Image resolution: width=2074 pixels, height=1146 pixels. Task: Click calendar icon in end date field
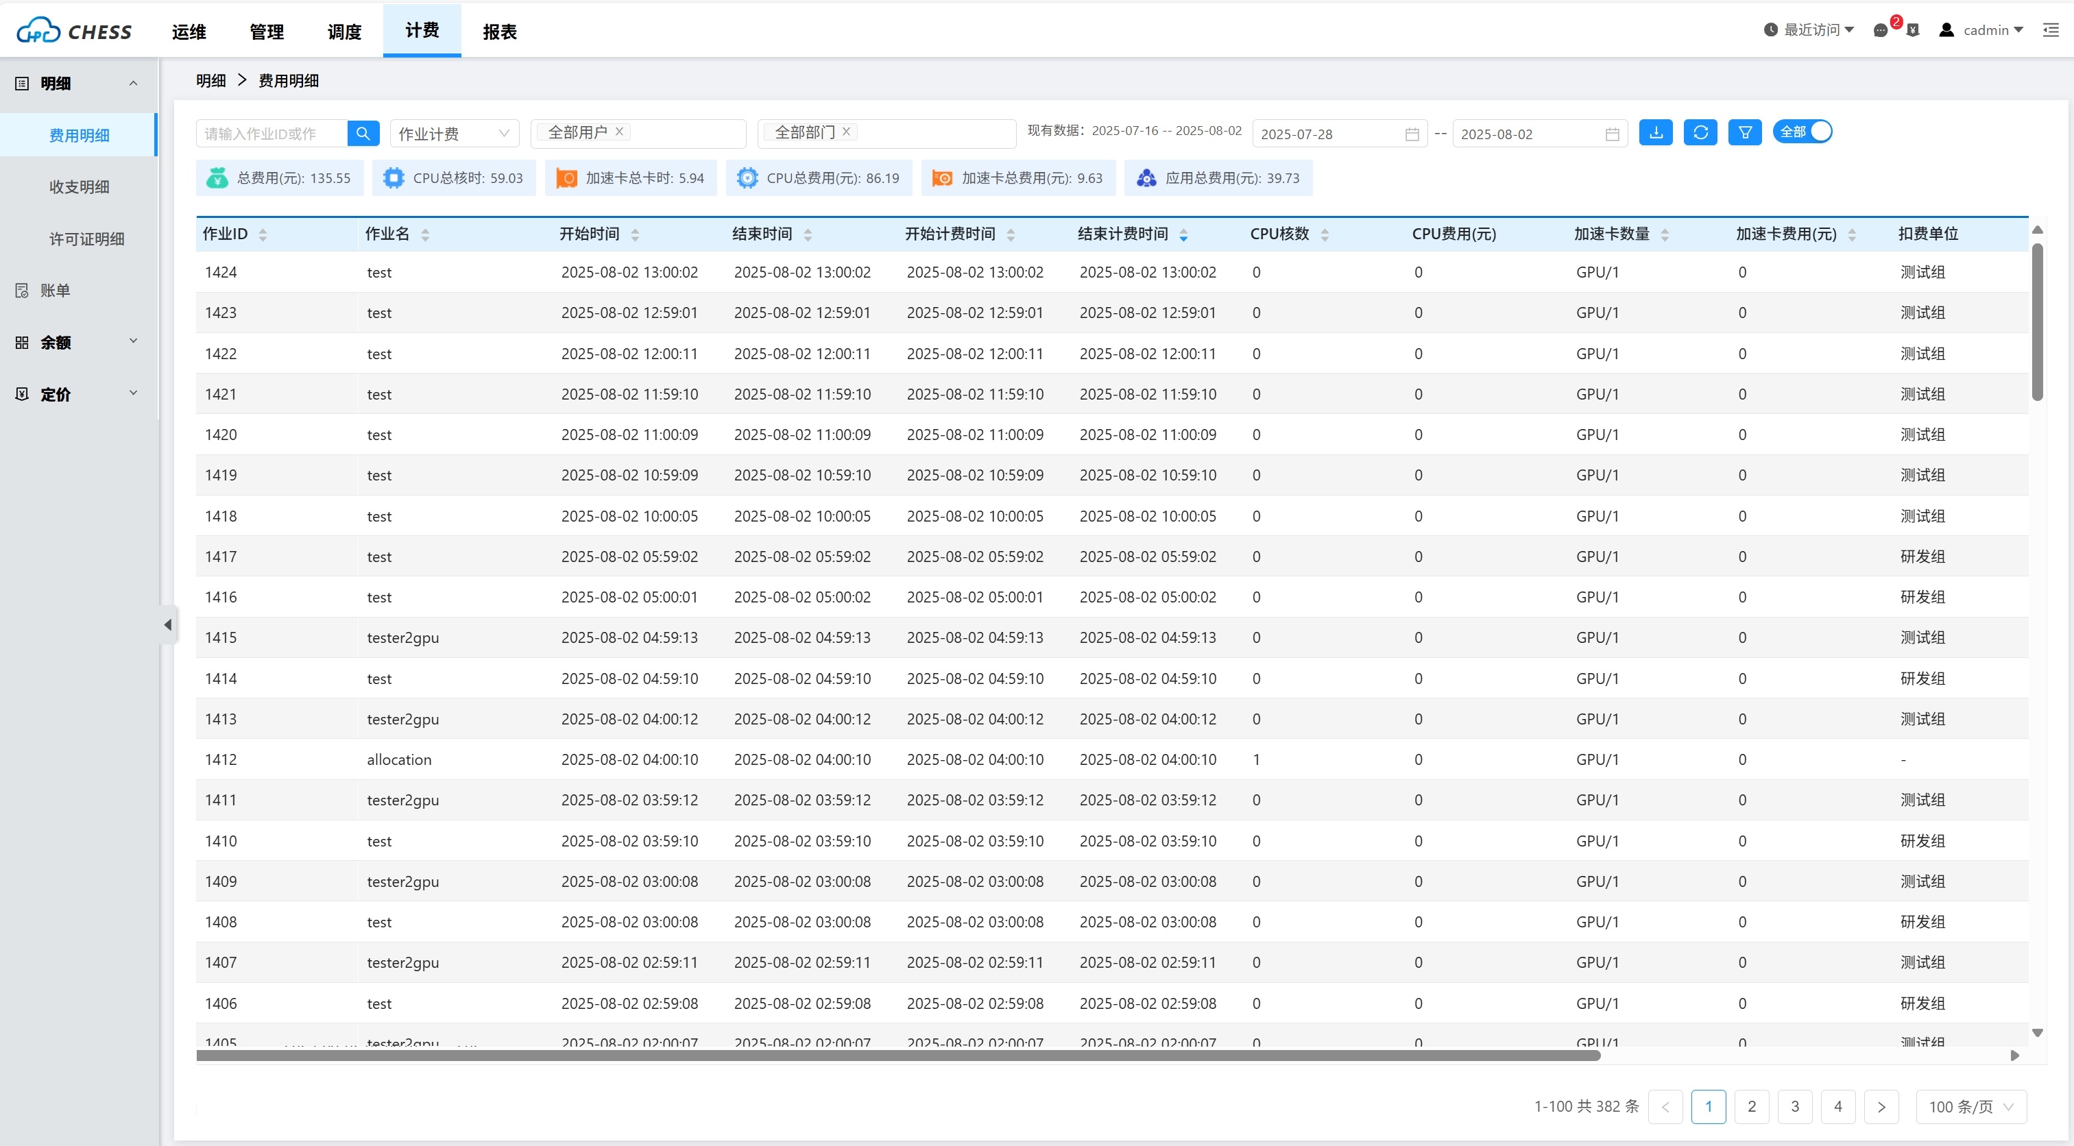1611,134
